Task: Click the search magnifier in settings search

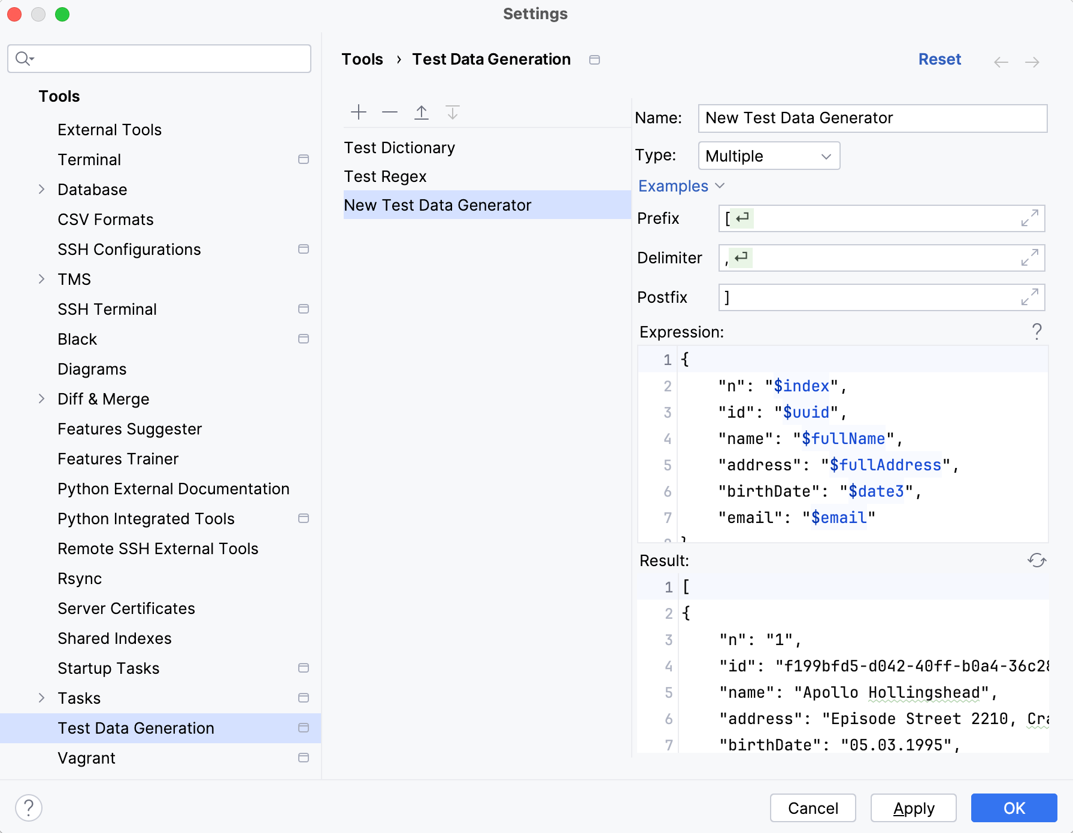Action: tap(23, 59)
